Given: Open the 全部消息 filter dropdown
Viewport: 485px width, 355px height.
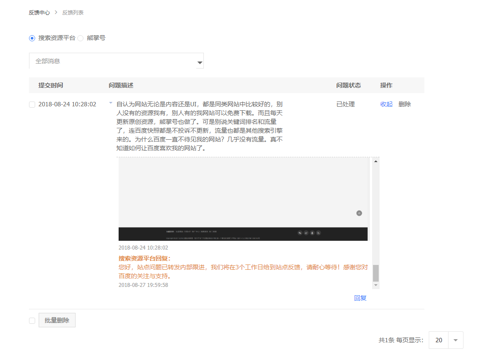Looking at the screenshot, I should pyautogui.click(x=116, y=61).
